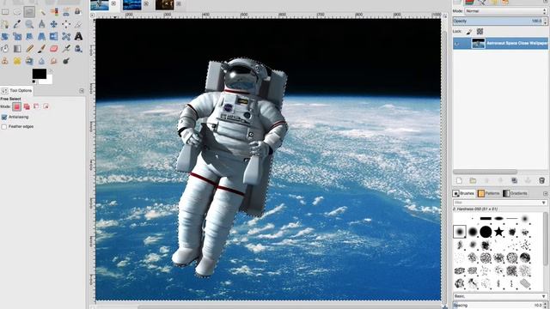Select the Crop tool
The height and width of the screenshot is (309, 550).
pos(78,24)
